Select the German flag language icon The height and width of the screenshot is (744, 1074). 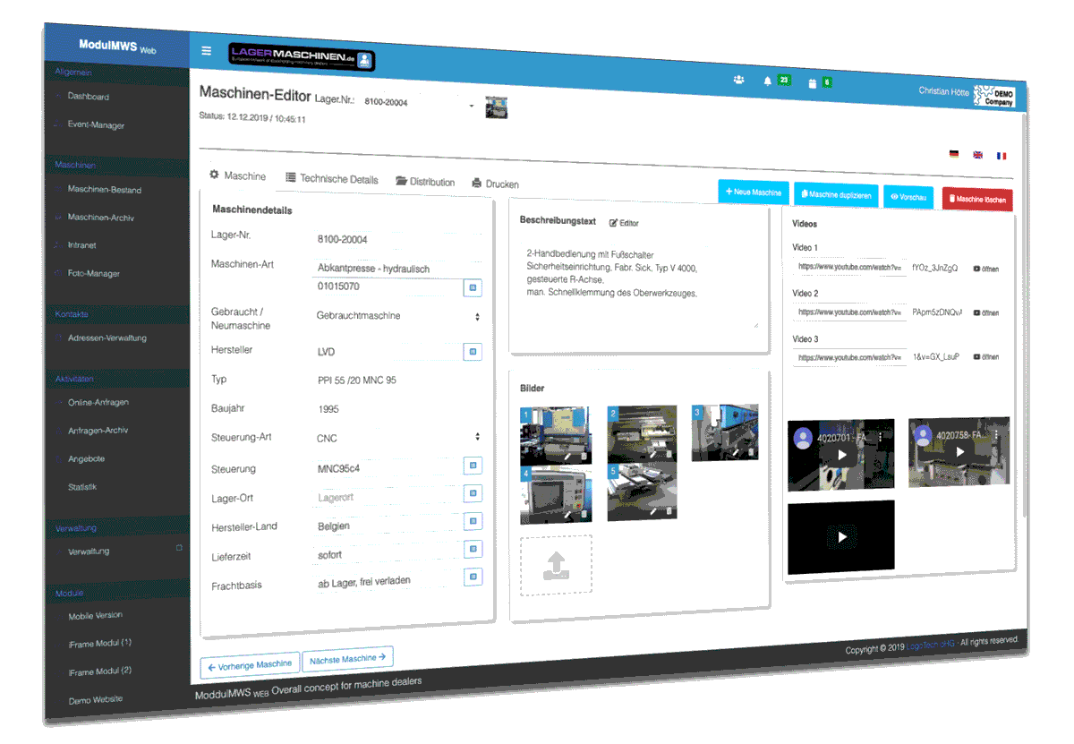pyautogui.click(x=954, y=154)
